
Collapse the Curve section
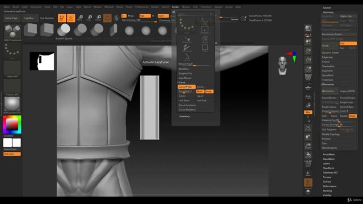click(x=182, y=83)
